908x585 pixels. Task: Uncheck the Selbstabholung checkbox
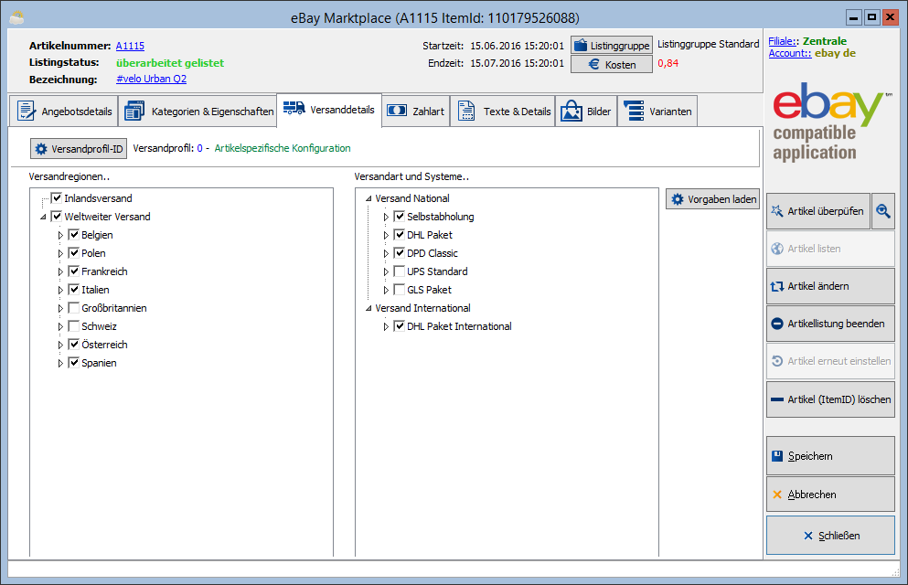399,217
